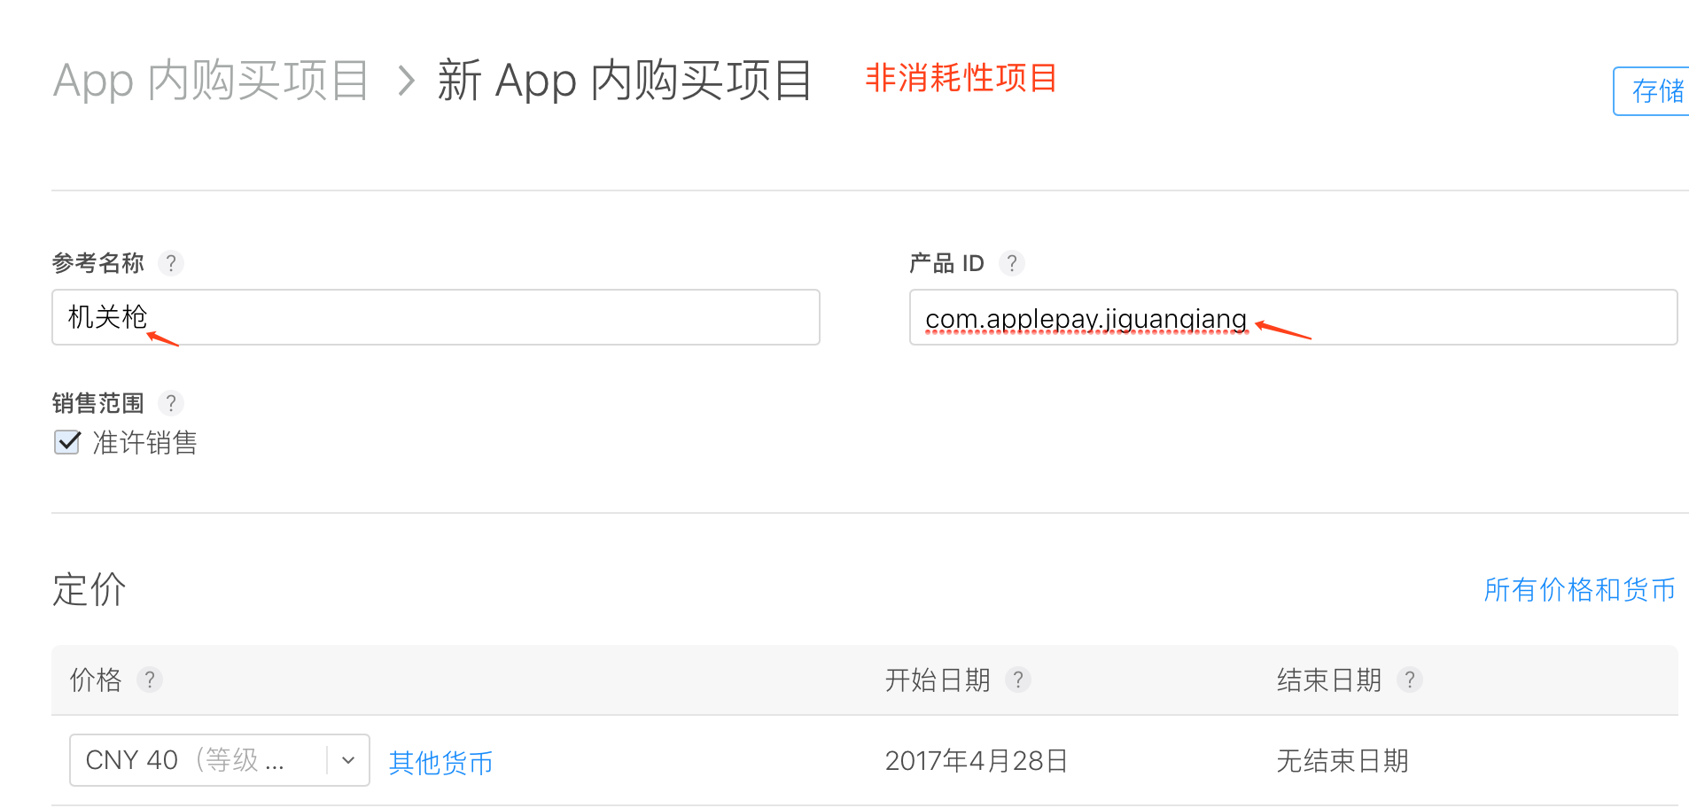Click the 新 App 内购买项目 page title
This screenshot has height=808, width=1689.
pos(625,81)
